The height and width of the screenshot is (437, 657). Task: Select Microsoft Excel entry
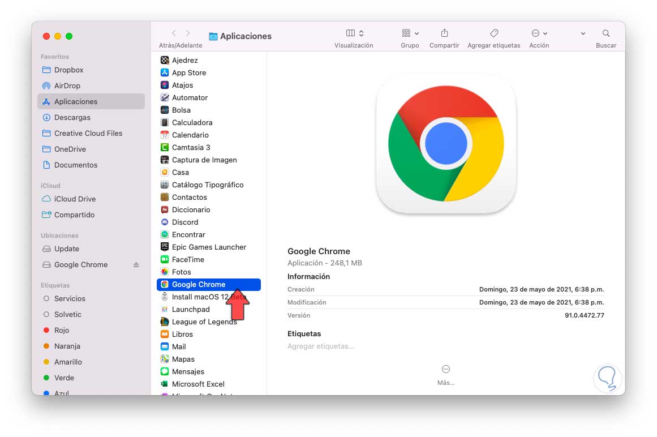(x=209, y=384)
